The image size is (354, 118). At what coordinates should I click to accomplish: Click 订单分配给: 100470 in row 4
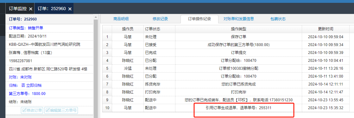(x=238, y=61)
